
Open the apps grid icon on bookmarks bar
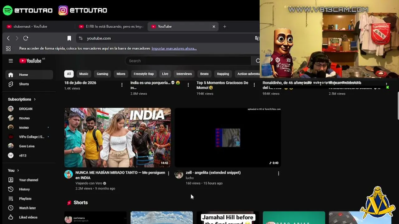coord(8,49)
